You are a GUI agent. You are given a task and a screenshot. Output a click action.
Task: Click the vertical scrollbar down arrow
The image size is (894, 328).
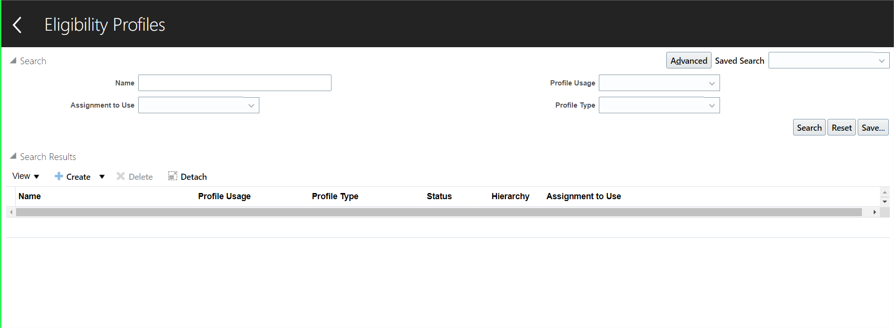click(x=885, y=202)
